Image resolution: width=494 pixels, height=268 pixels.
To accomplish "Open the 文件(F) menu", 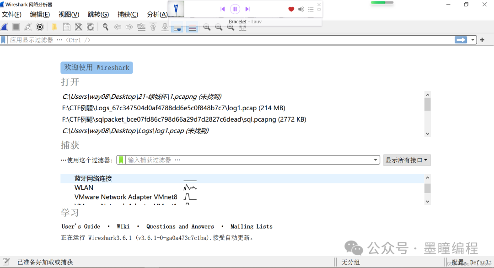I will 11,15.
